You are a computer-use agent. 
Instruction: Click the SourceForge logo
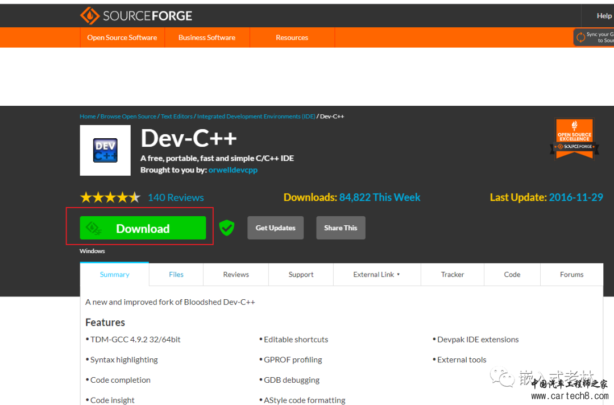pos(136,16)
